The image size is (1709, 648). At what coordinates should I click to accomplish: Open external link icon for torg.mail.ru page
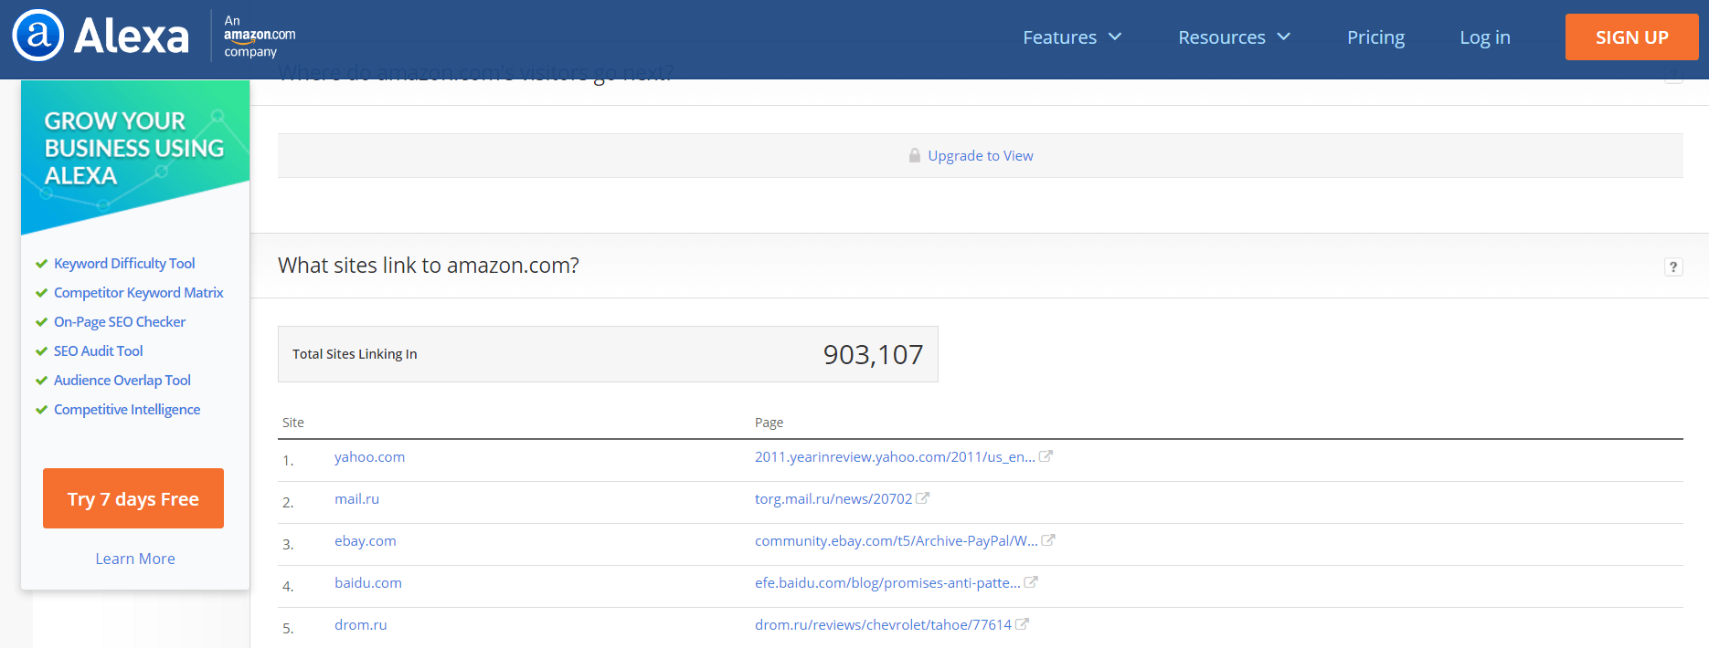click(923, 498)
